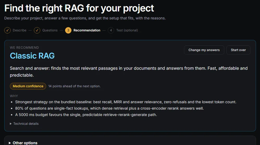Click the Medium confidence badge
The height and width of the screenshot is (145, 260).
coord(28,86)
